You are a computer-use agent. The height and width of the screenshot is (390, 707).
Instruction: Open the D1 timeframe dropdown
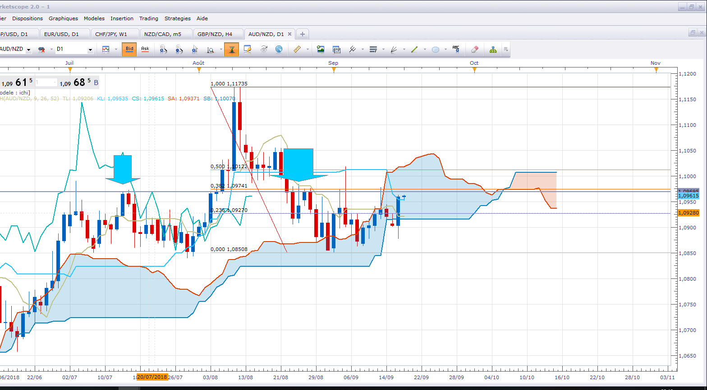pyautogui.click(x=90, y=49)
